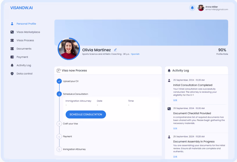Viewport: 237px width, 162px height.
Task: Open Visas Process page
Action: coord(25,40)
